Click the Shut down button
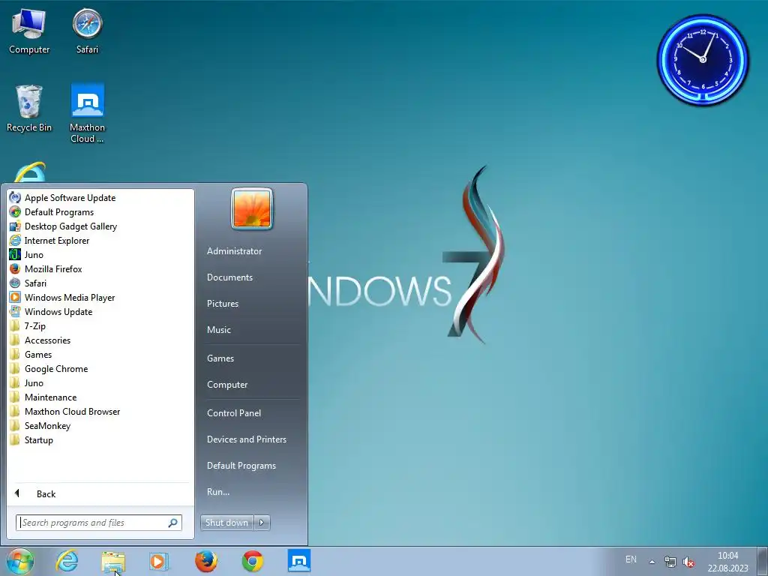This screenshot has width=768, height=576. (226, 523)
